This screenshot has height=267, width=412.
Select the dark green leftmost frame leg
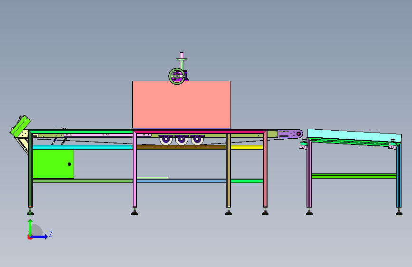[30, 170]
